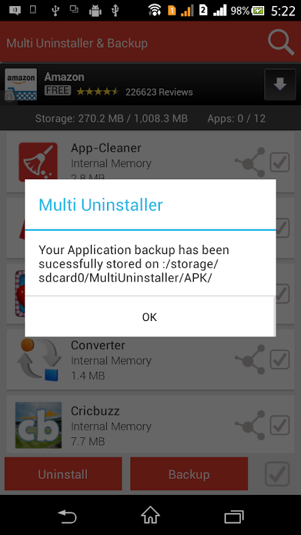
Task: Go back with the Android back key
Action: pos(67,516)
